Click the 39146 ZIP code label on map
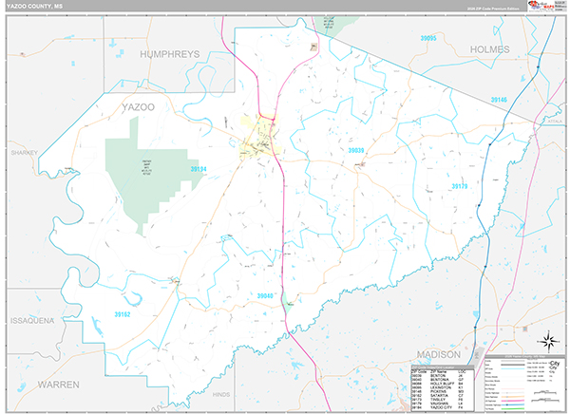This screenshot has width=570, height=414. [x=499, y=100]
